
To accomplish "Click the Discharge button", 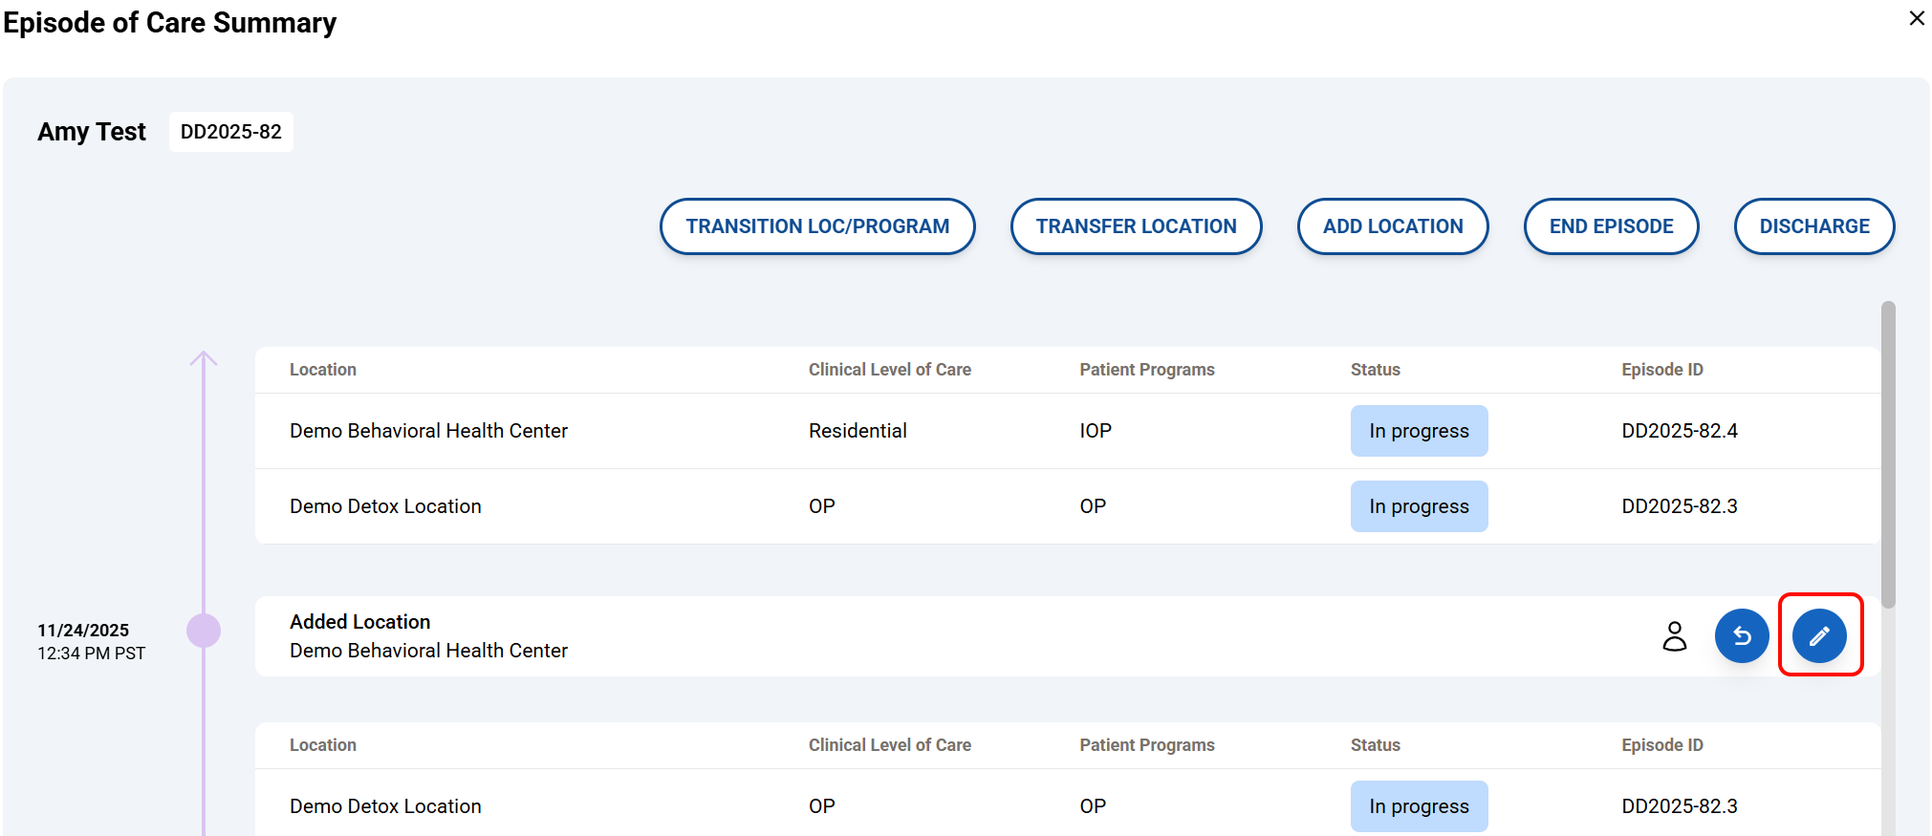I will pyautogui.click(x=1813, y=226).
